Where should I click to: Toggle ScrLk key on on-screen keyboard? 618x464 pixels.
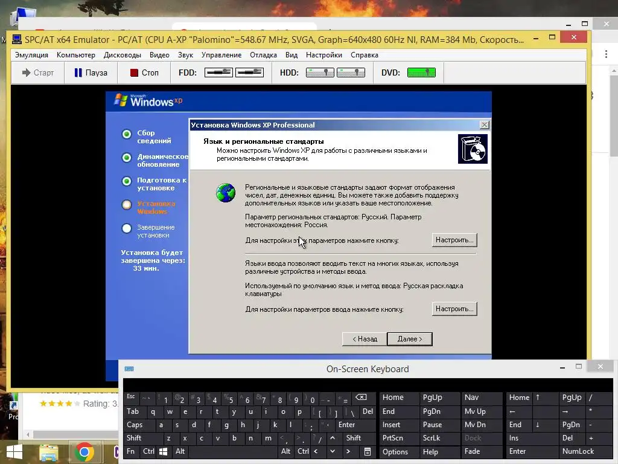[438, 438]
